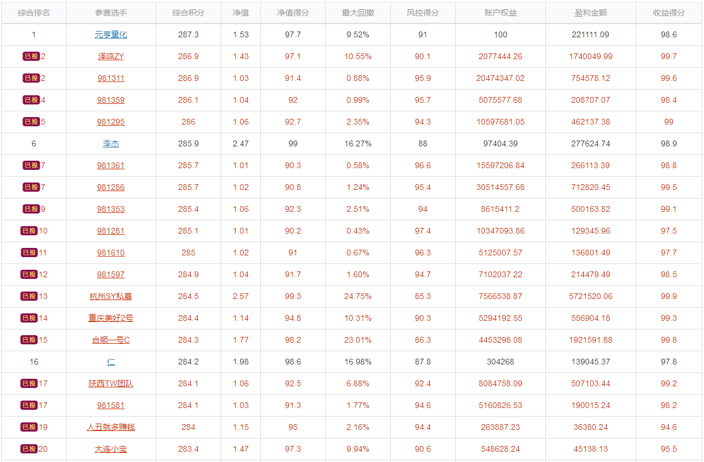Click the 已投 badge in 981353 row
This screenshot has width=704, height=462.
coord(31,209)
